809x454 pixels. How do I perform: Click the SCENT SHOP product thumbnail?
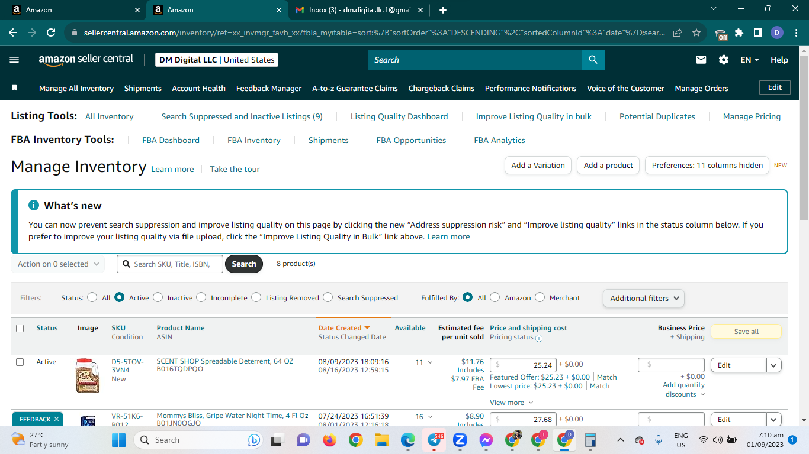88,375
